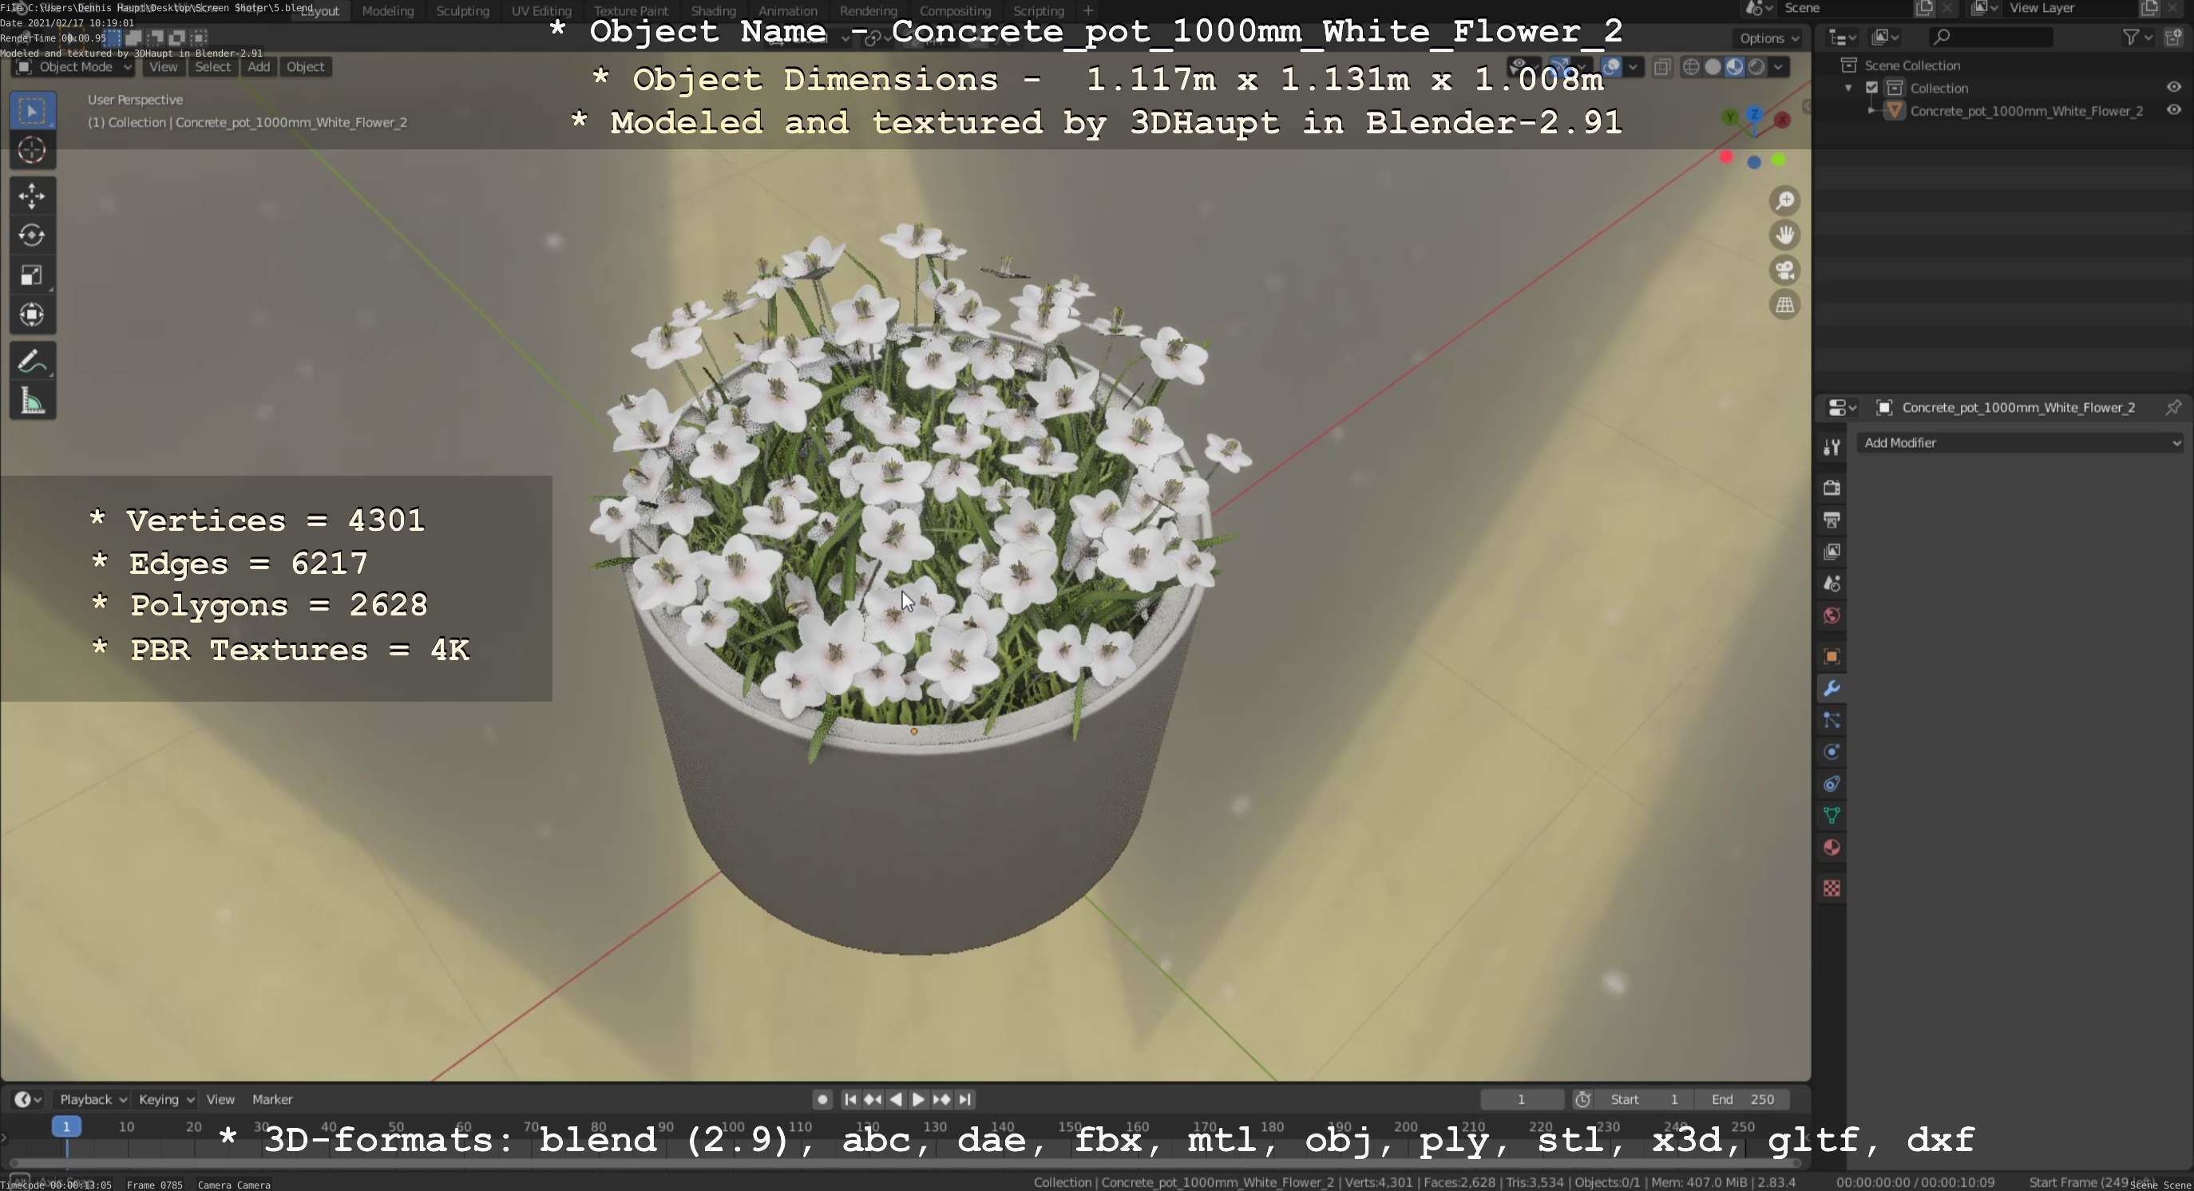Switch to the Animation workspace tab
Image resolution: width=2194 pixels, height=1191 pixels.
coord(788,10)
